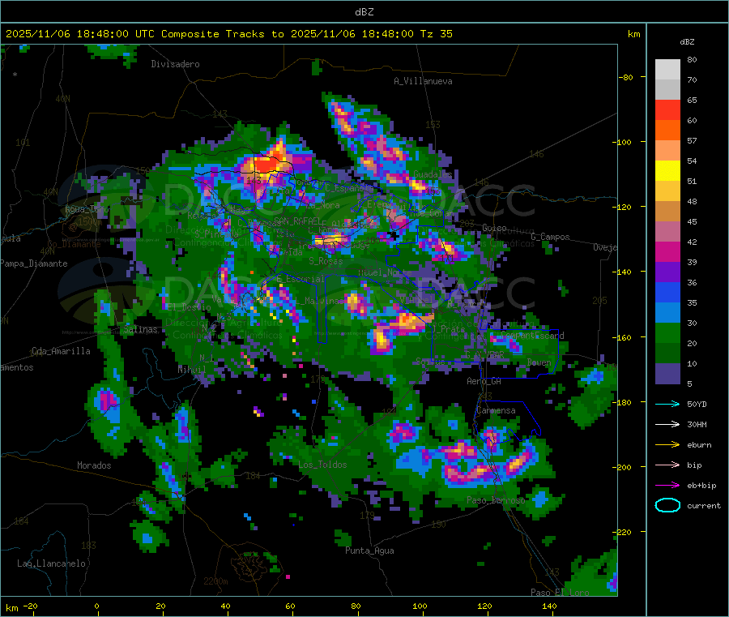
Task: Click the 140 km tick on bottom axis
Action: 549,606
